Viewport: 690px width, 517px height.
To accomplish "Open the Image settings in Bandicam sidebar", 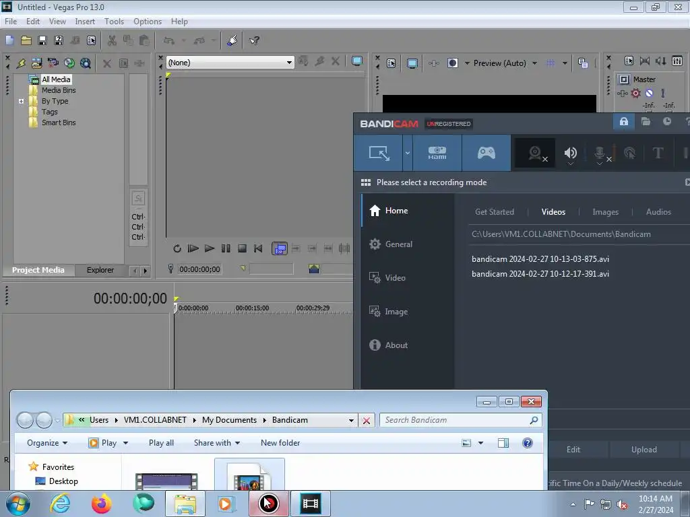I will tap(396, 312).
